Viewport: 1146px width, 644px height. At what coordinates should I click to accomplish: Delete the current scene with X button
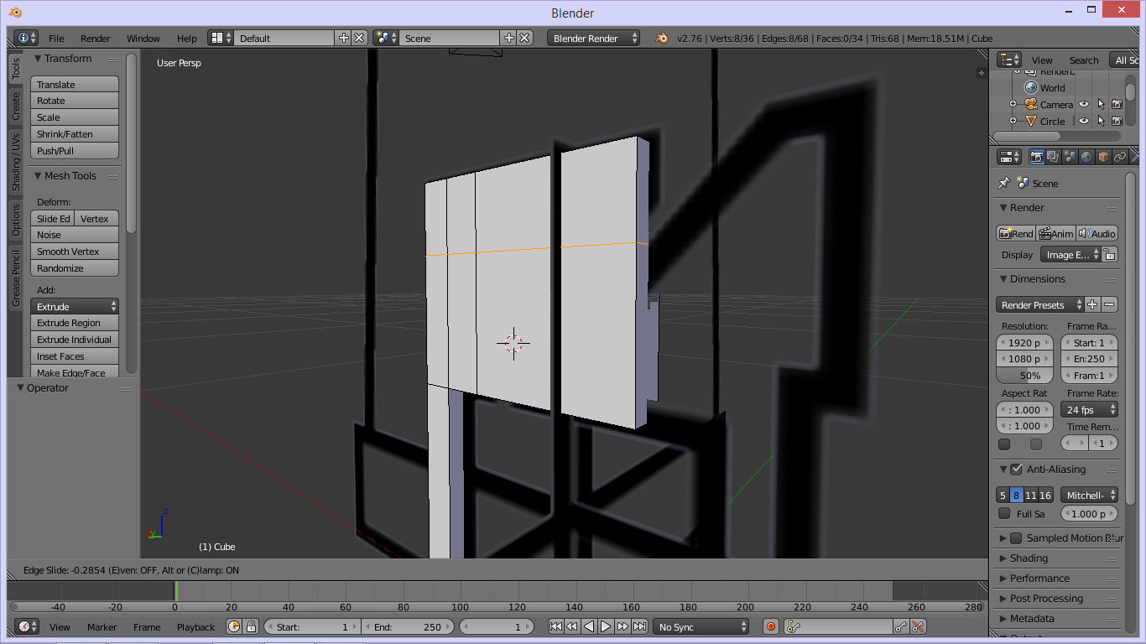(x=524, y=38)
